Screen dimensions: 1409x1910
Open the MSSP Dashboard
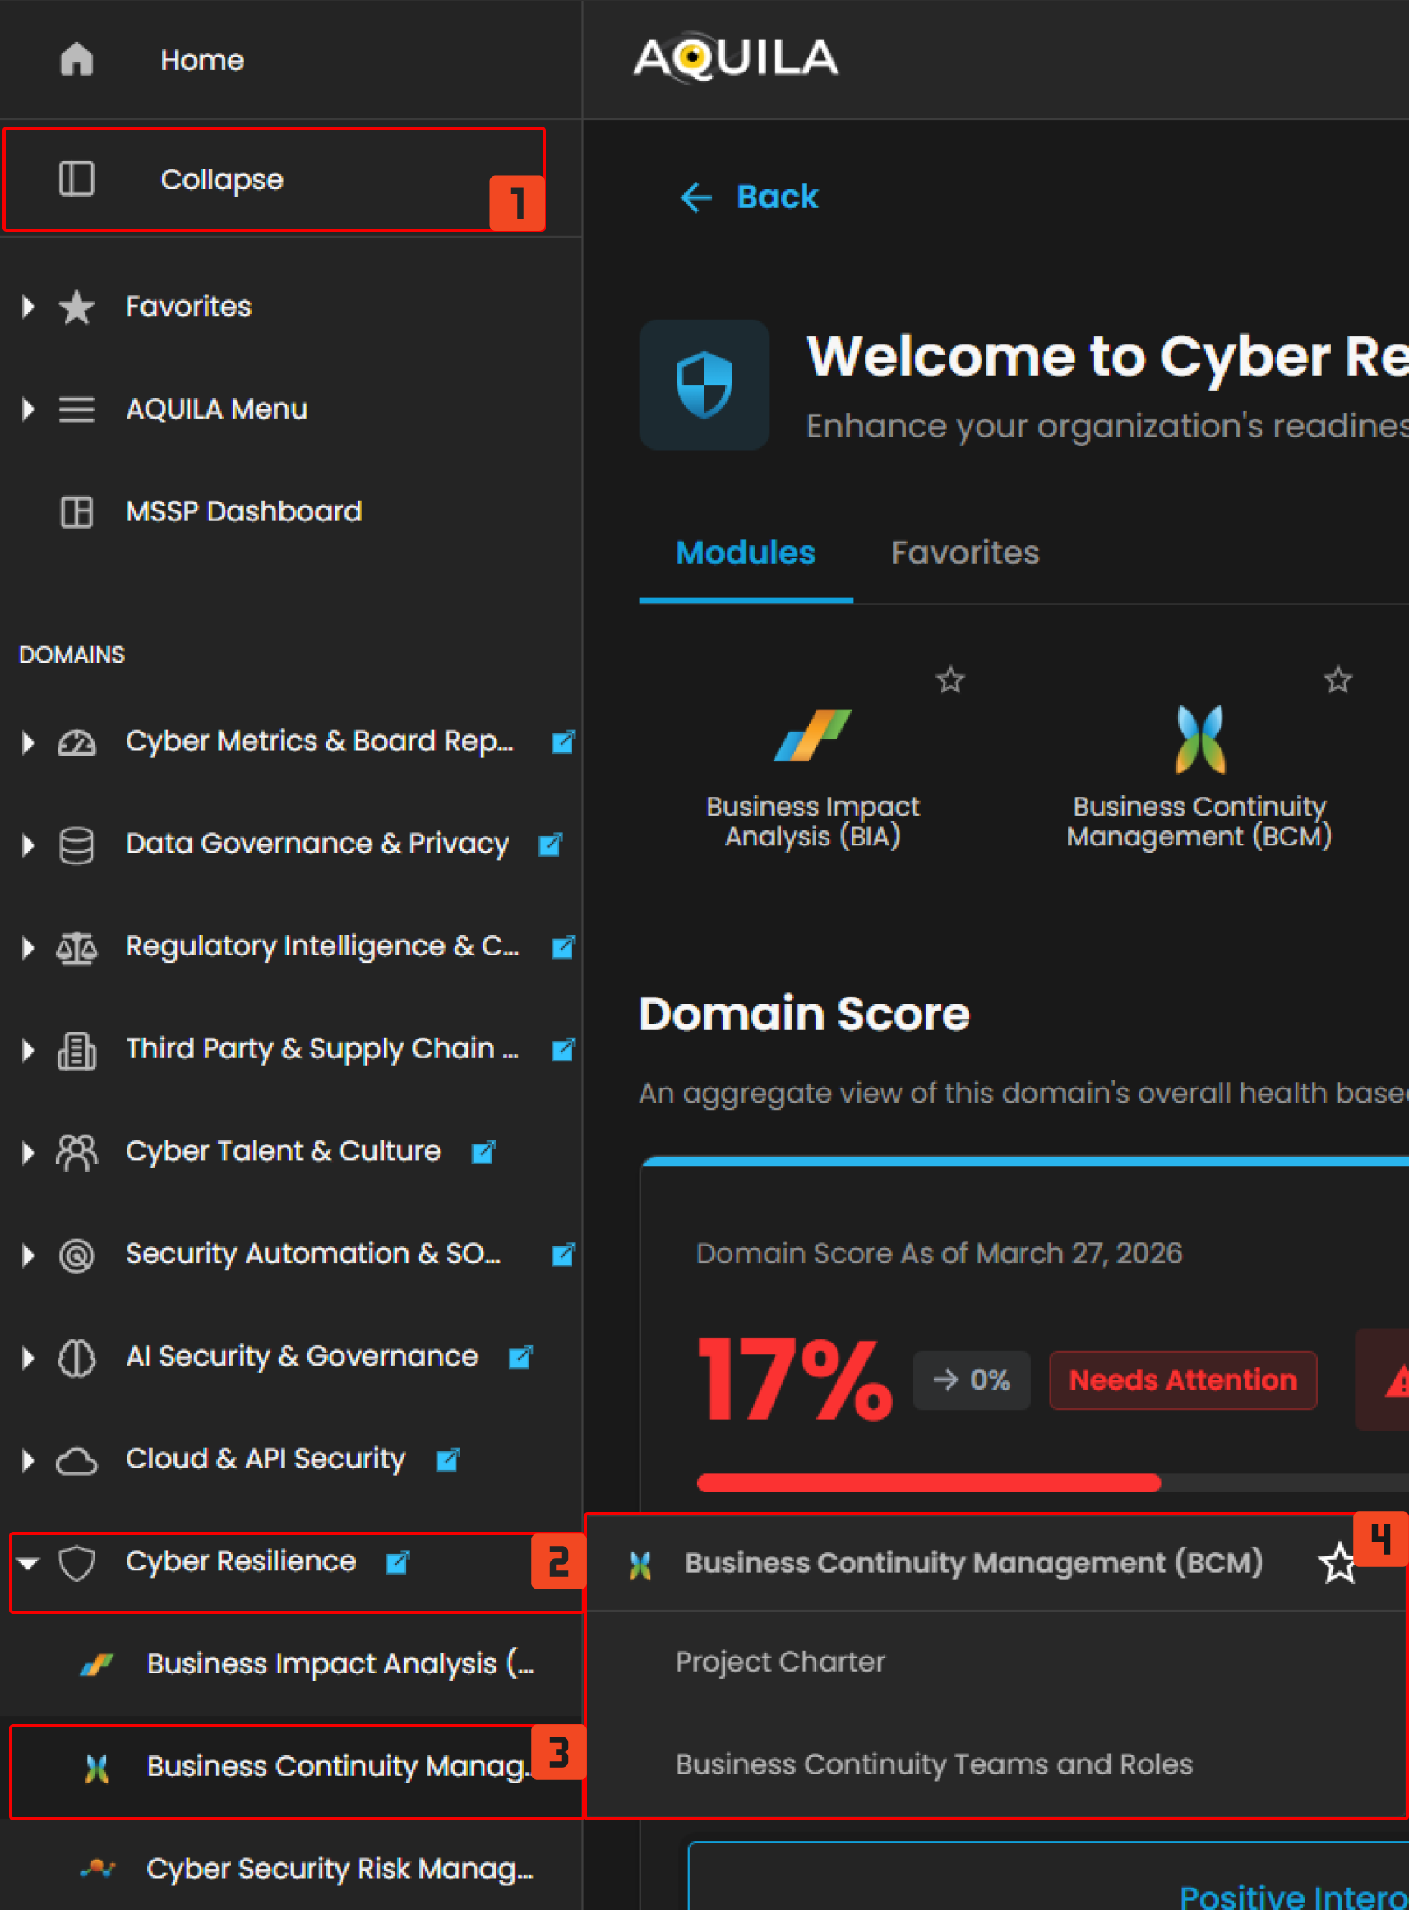click(243, 512)
